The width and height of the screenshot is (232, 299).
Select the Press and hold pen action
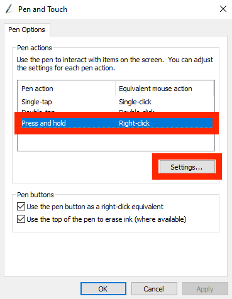point(43,123)
